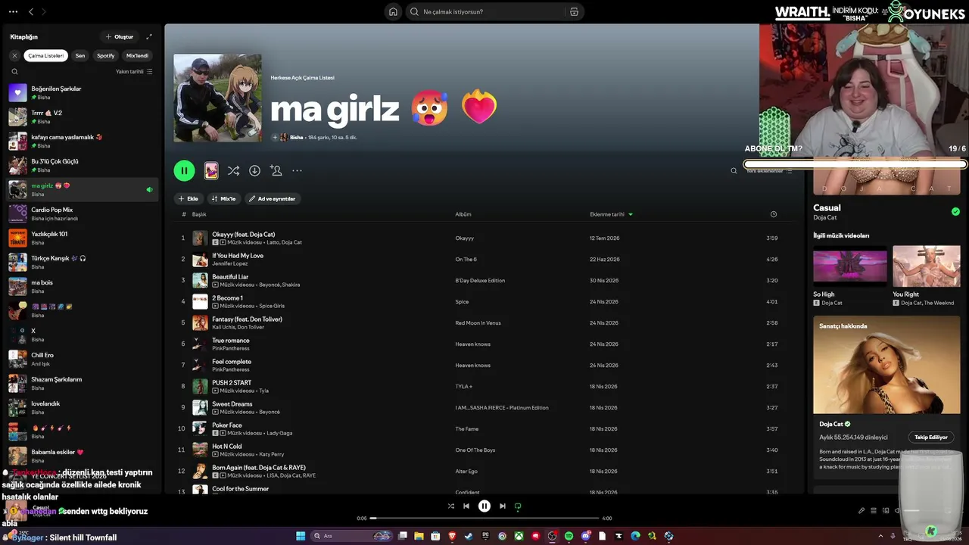
Task: Expand the library panel with the arrows icon
Action: point(149,36)
